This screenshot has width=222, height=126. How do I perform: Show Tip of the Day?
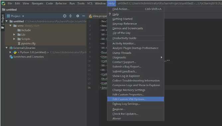(136, 33)
